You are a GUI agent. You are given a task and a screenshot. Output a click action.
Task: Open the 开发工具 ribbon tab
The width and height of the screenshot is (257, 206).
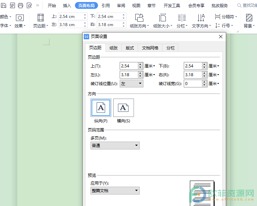pyautogui.click(x=172, y=5)
